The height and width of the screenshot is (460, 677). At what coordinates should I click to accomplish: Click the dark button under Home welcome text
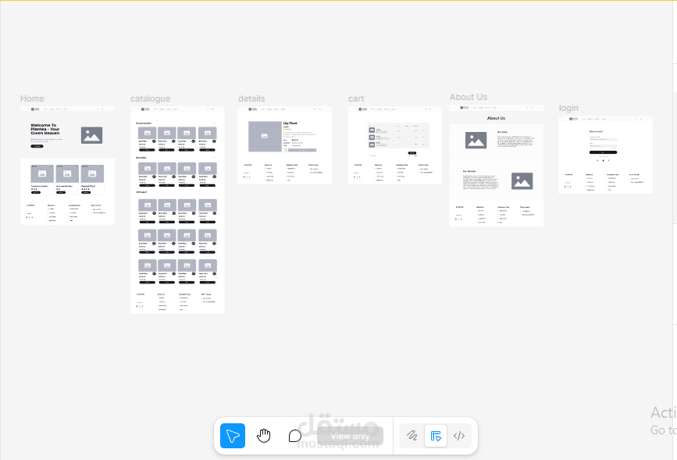pyautogui.click(x=37, y=146)
